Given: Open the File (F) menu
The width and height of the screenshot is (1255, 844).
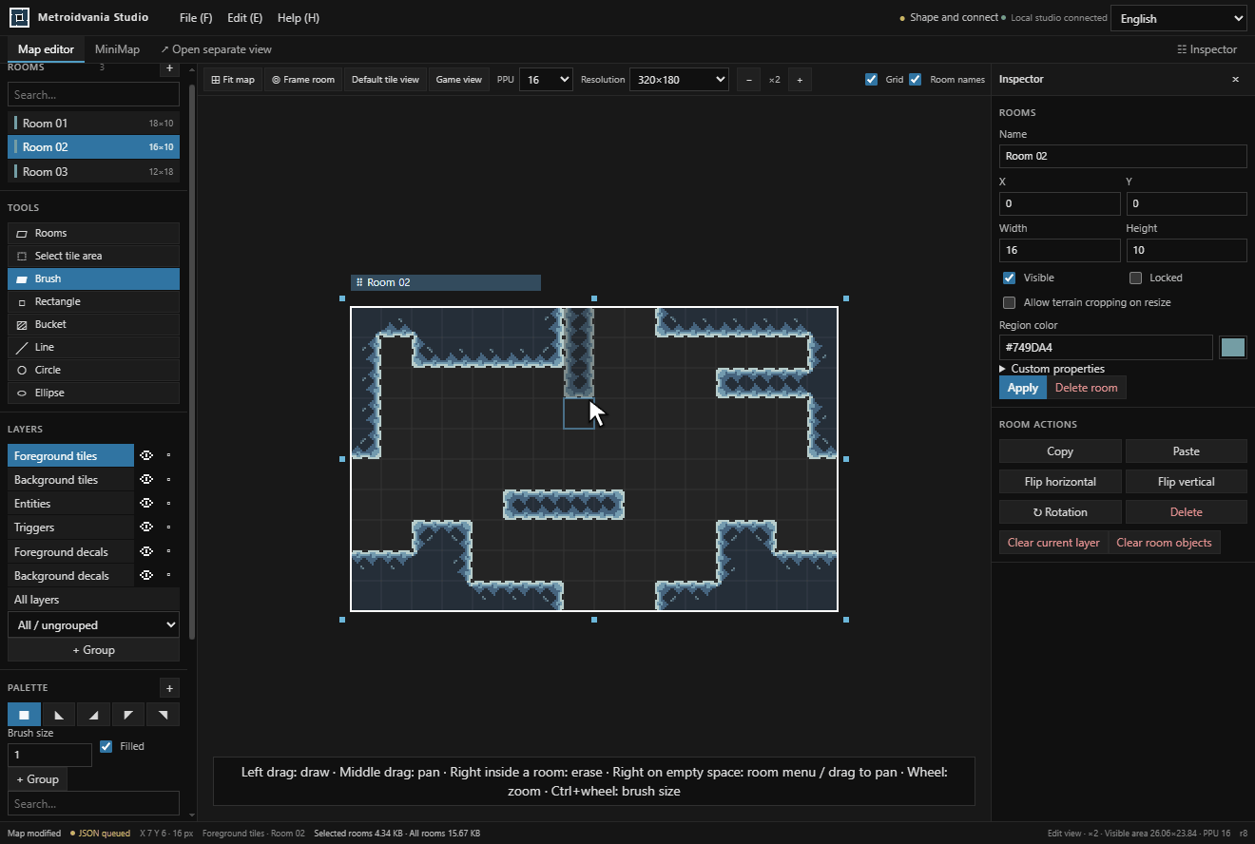Looking at the screenshot, I should click(x=196, y=18).
